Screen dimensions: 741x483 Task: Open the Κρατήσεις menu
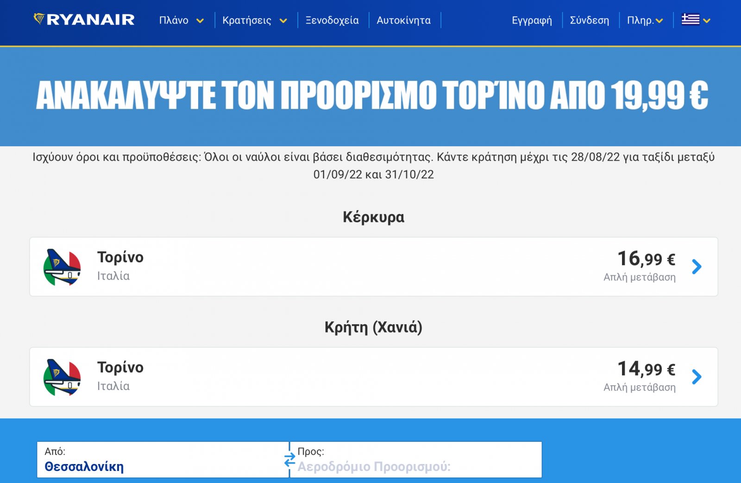(247, 20)
